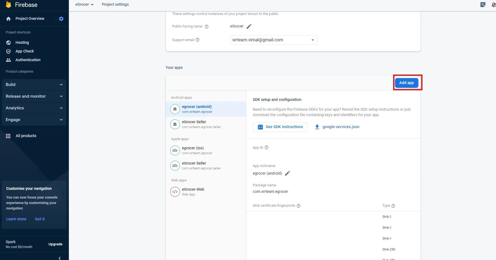Expand the Analytics category
Screen dimensions: 496x260
click(34, 108)
